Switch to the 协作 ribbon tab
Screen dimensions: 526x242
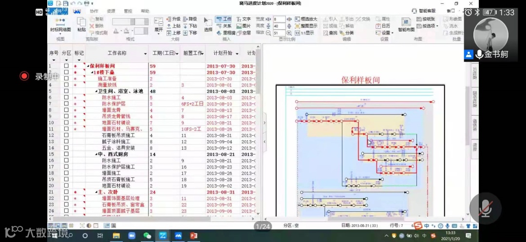pos(94,11)
